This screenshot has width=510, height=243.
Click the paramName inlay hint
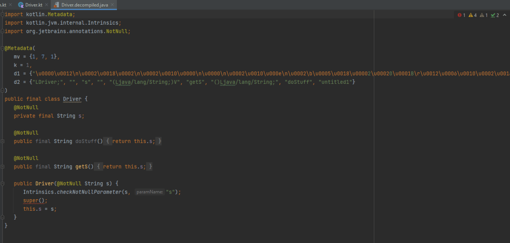[x=150, y=192]
